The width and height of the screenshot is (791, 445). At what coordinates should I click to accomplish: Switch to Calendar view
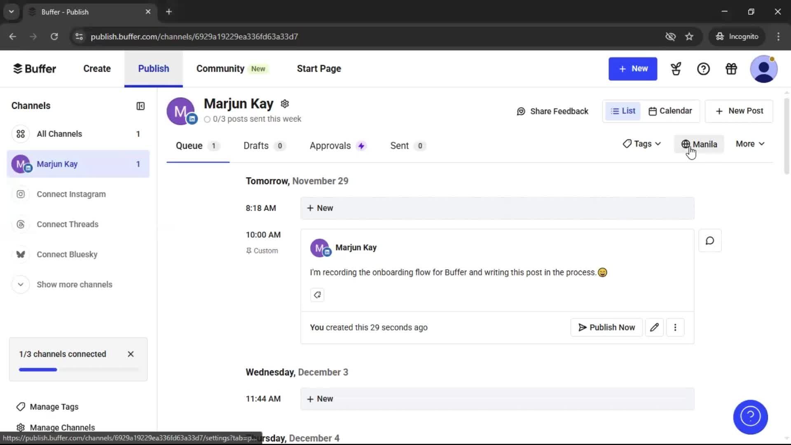670,110
